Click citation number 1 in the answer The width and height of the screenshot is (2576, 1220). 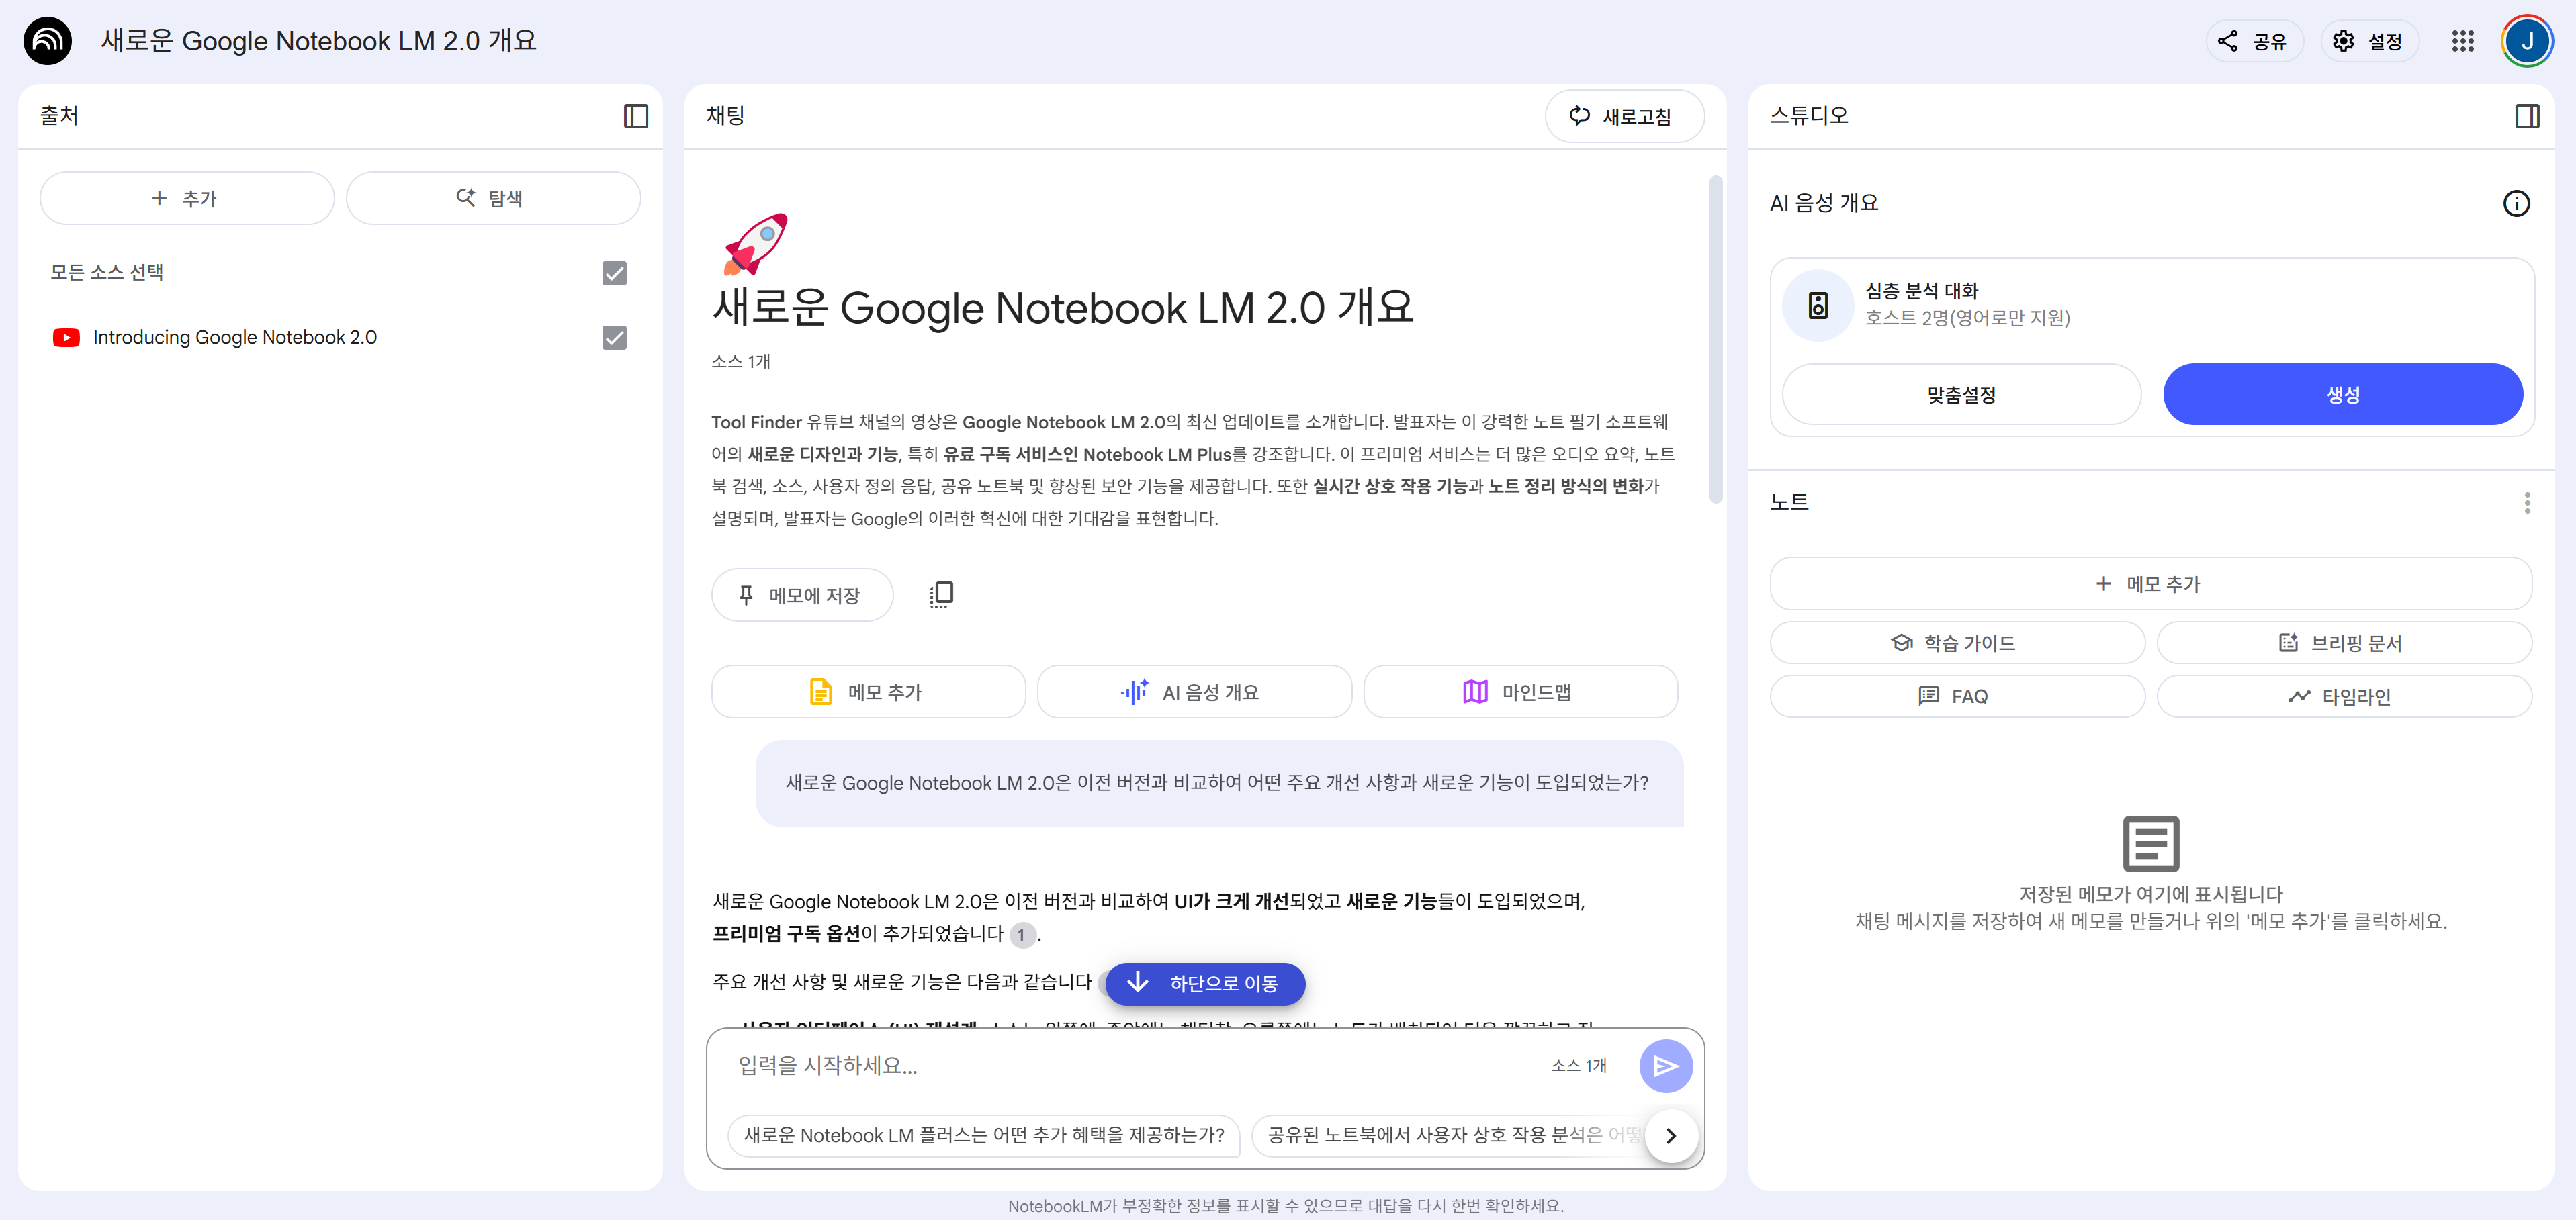(x=1021, y=936)
